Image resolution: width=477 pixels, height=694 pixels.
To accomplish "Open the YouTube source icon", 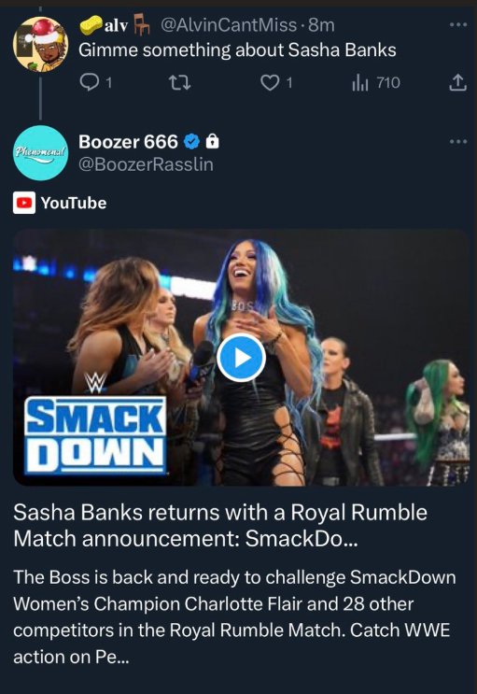I will coord(24,203).
